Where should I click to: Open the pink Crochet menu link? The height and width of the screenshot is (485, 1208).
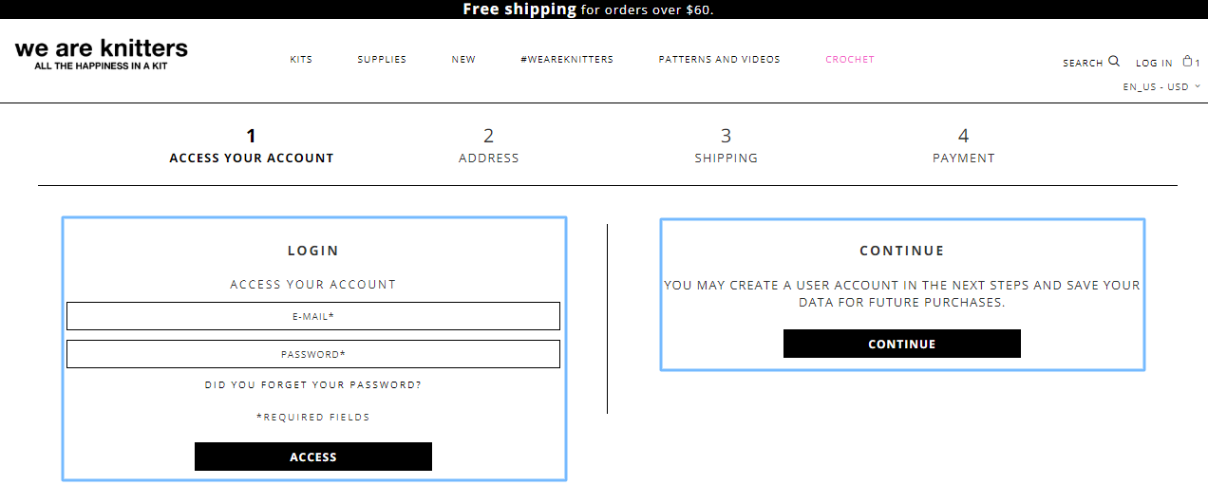pos(850,59)
